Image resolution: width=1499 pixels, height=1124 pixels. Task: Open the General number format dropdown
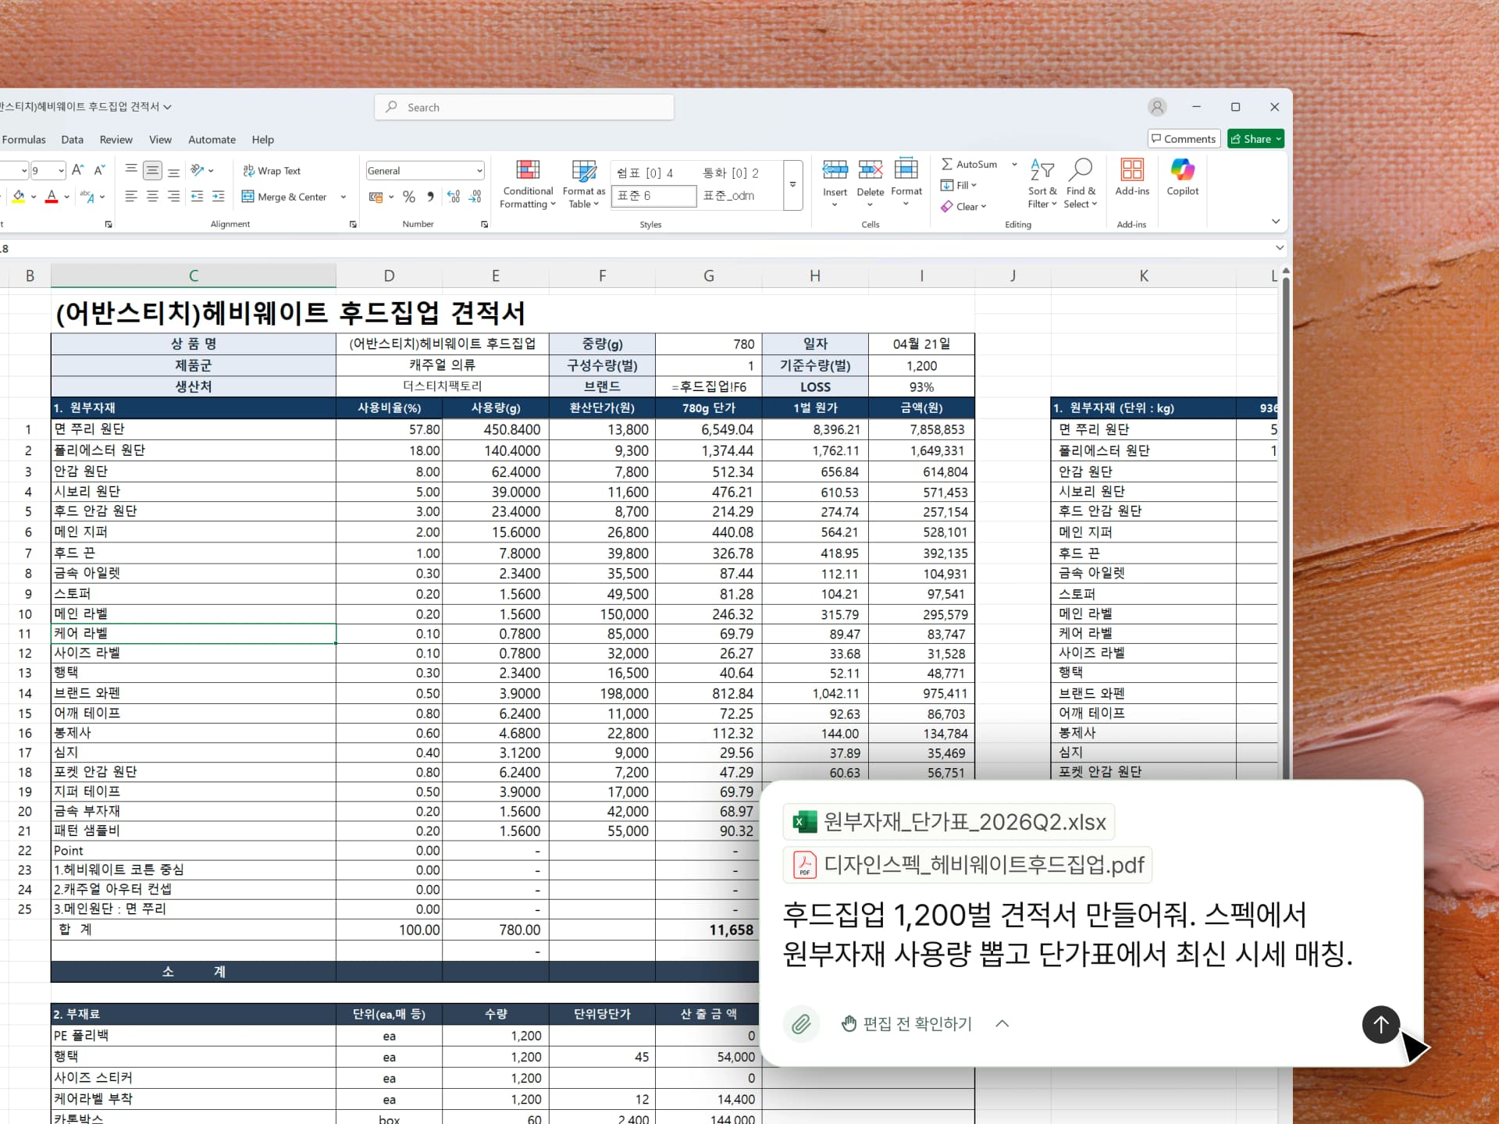(479, 171)
